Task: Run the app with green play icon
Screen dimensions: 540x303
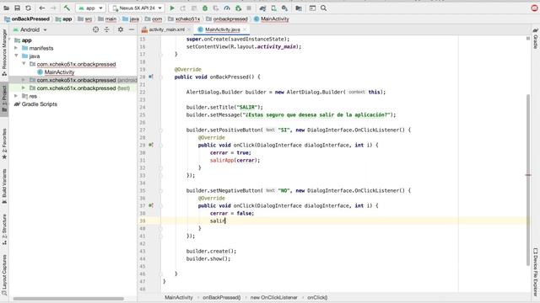Action: (x=172, y=8)
